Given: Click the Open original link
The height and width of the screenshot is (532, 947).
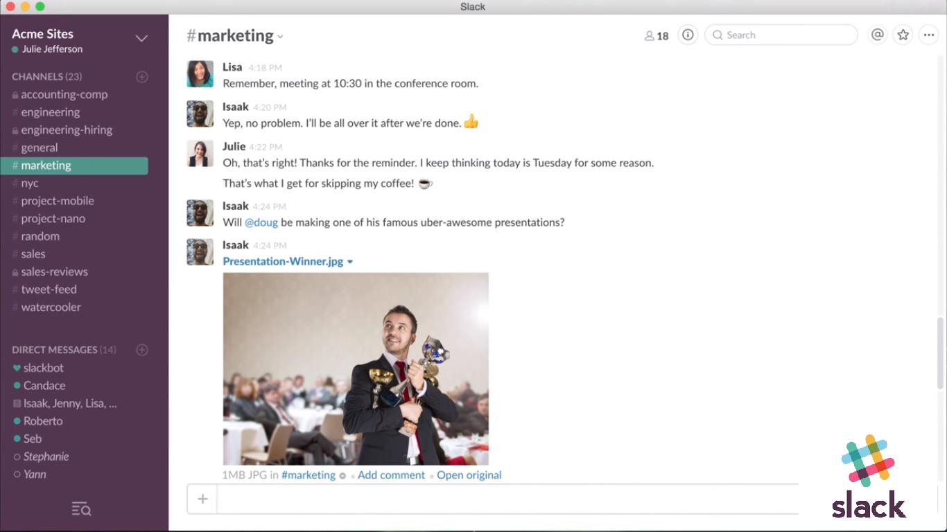Looking at the screenshot, I should 469,475.
